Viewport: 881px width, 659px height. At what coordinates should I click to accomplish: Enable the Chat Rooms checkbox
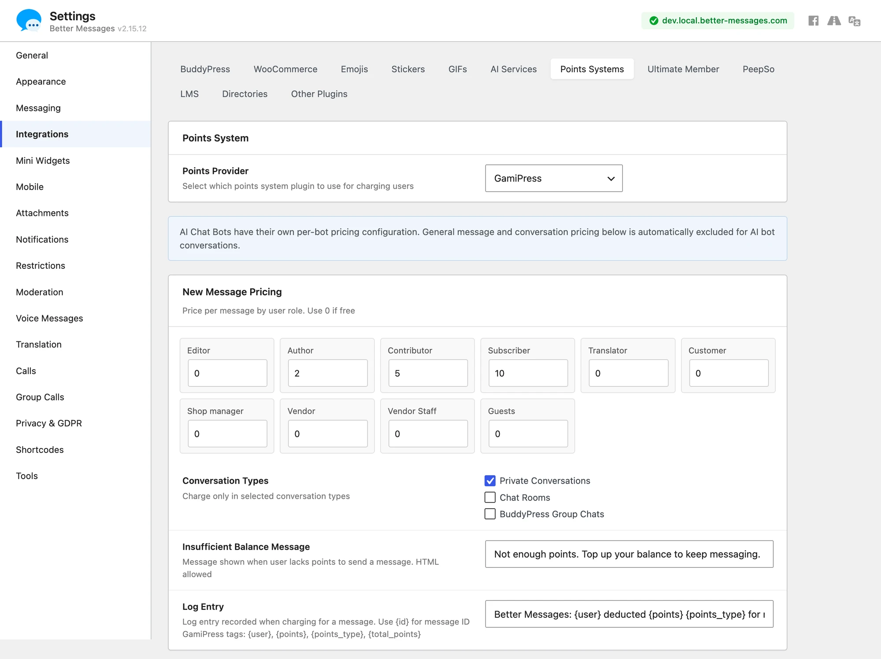(490, 497)
